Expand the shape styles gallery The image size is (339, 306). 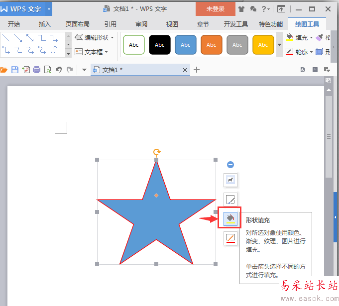coord(279,44)
